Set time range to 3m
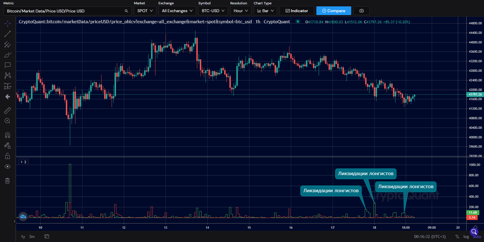 (32, 236)
